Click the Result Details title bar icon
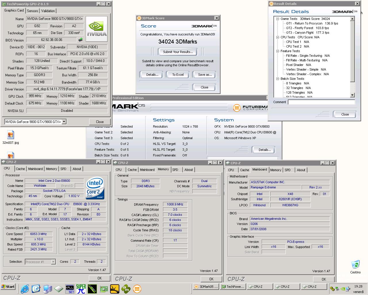 tap(271, 4)
